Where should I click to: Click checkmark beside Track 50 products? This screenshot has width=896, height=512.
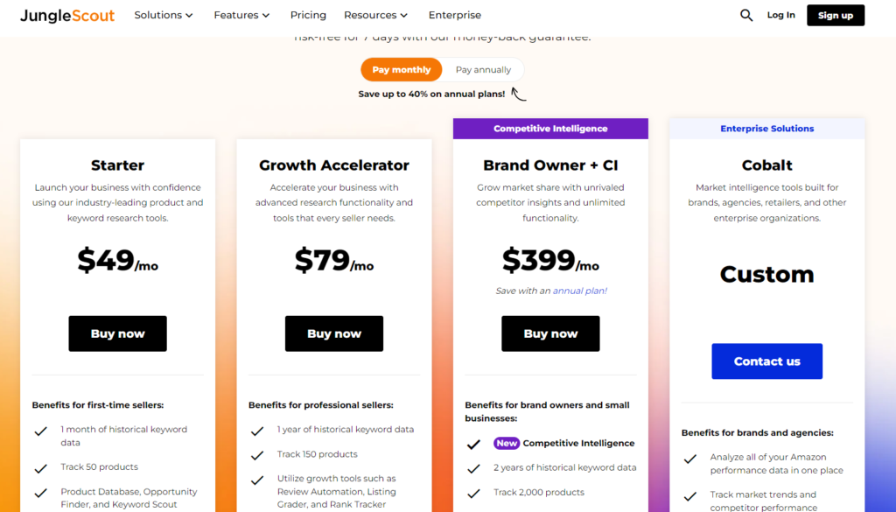point(40,468)
